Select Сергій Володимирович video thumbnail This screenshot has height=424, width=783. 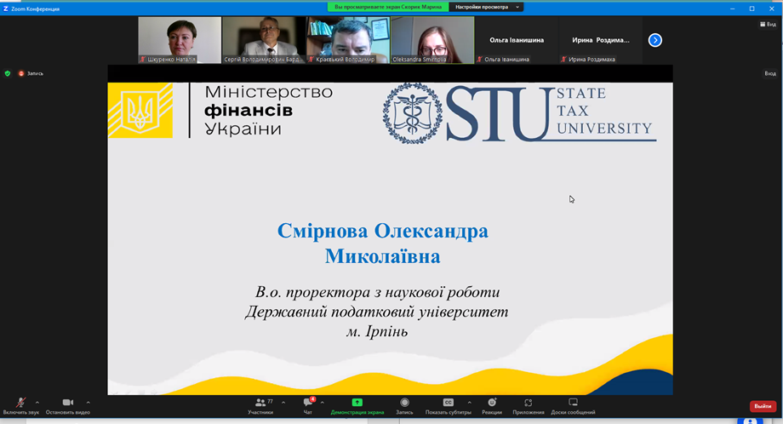tap(264, 40)
